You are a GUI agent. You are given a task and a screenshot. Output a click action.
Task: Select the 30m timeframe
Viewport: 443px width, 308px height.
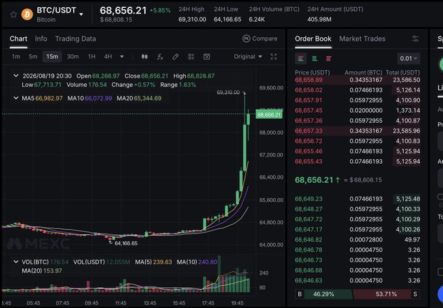point(72,57)
